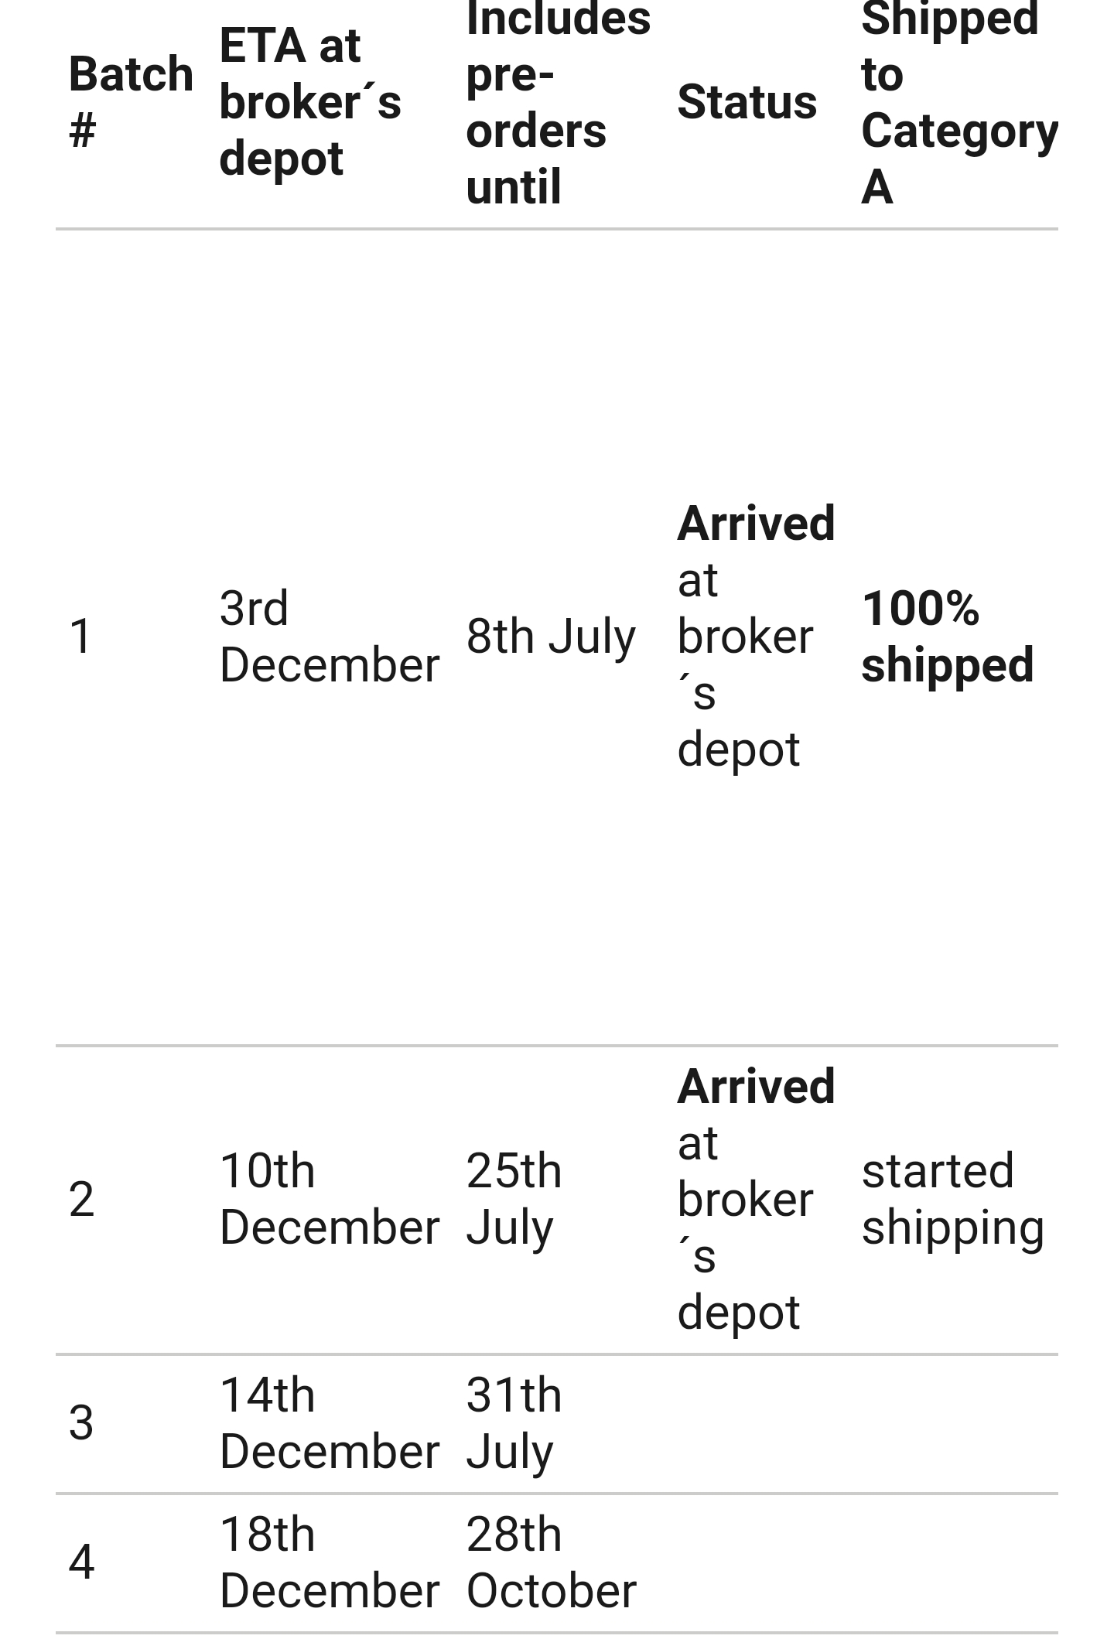Click batch number 4 cell
1114x1639 pixels.
click(81, 1562)
